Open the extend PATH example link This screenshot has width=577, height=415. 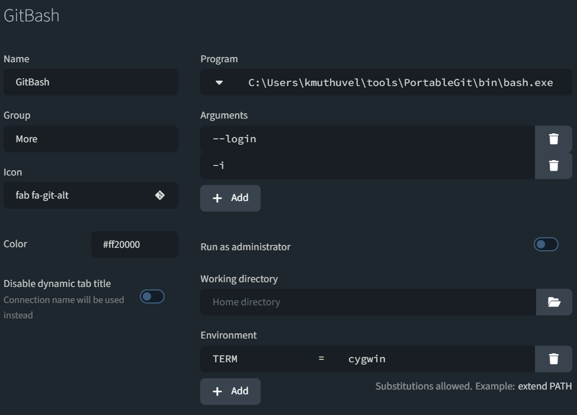click(x=544, y=386)
